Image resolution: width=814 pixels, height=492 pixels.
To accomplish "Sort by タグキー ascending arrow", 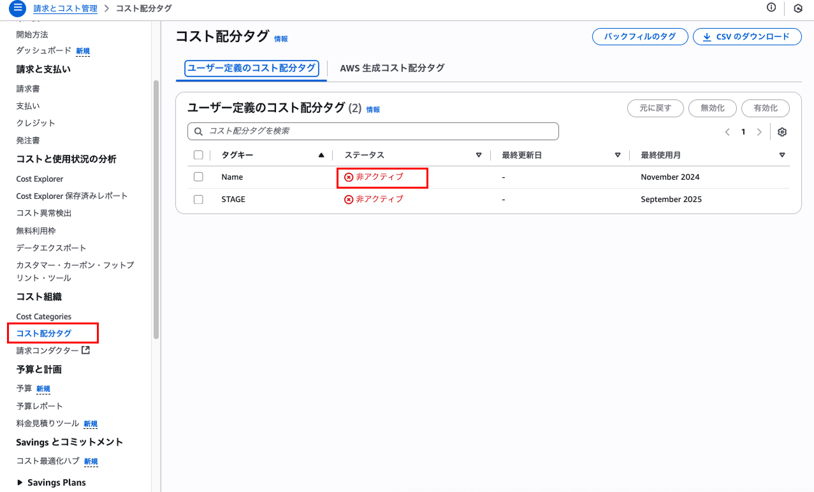I will click(x=321, y=155).
